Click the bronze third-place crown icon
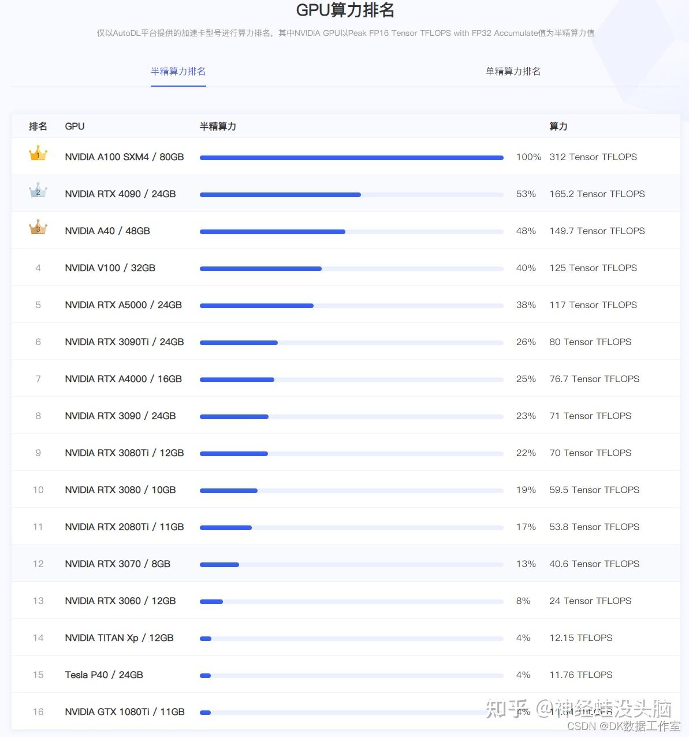 point(38,227)
